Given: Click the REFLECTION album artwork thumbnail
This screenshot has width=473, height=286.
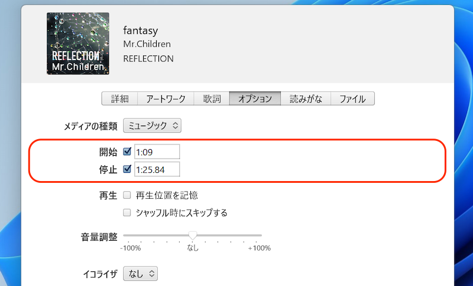Looking at the screenshot, I should (77, 44).
